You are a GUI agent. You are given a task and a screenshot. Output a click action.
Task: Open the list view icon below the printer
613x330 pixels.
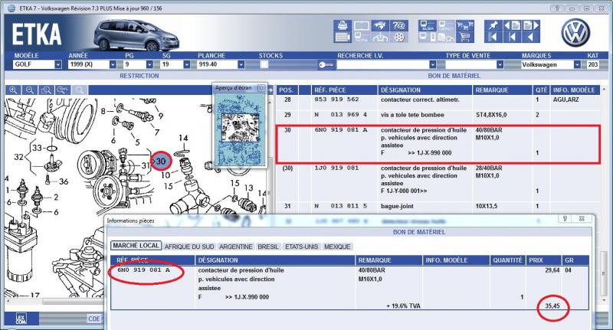coord(343,37)
